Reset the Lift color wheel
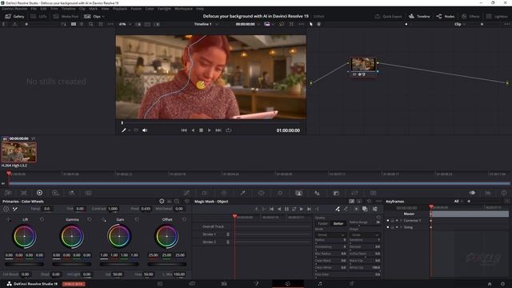The image size is (512, 288). (42, 219)
